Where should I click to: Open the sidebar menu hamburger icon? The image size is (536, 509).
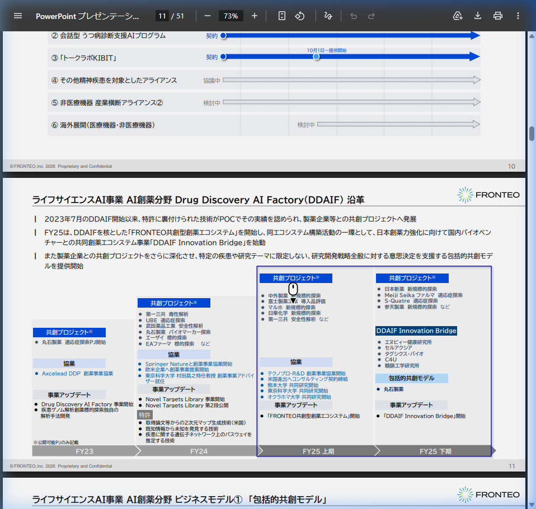18,16
